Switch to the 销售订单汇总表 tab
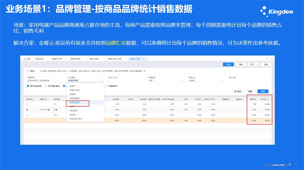Viewport: 304px width, 170px height. point(114,59)
